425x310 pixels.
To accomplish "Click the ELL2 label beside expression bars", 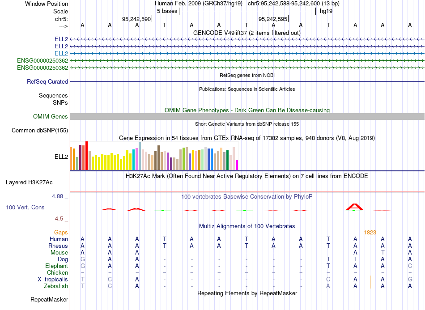I will coord(61,157).
